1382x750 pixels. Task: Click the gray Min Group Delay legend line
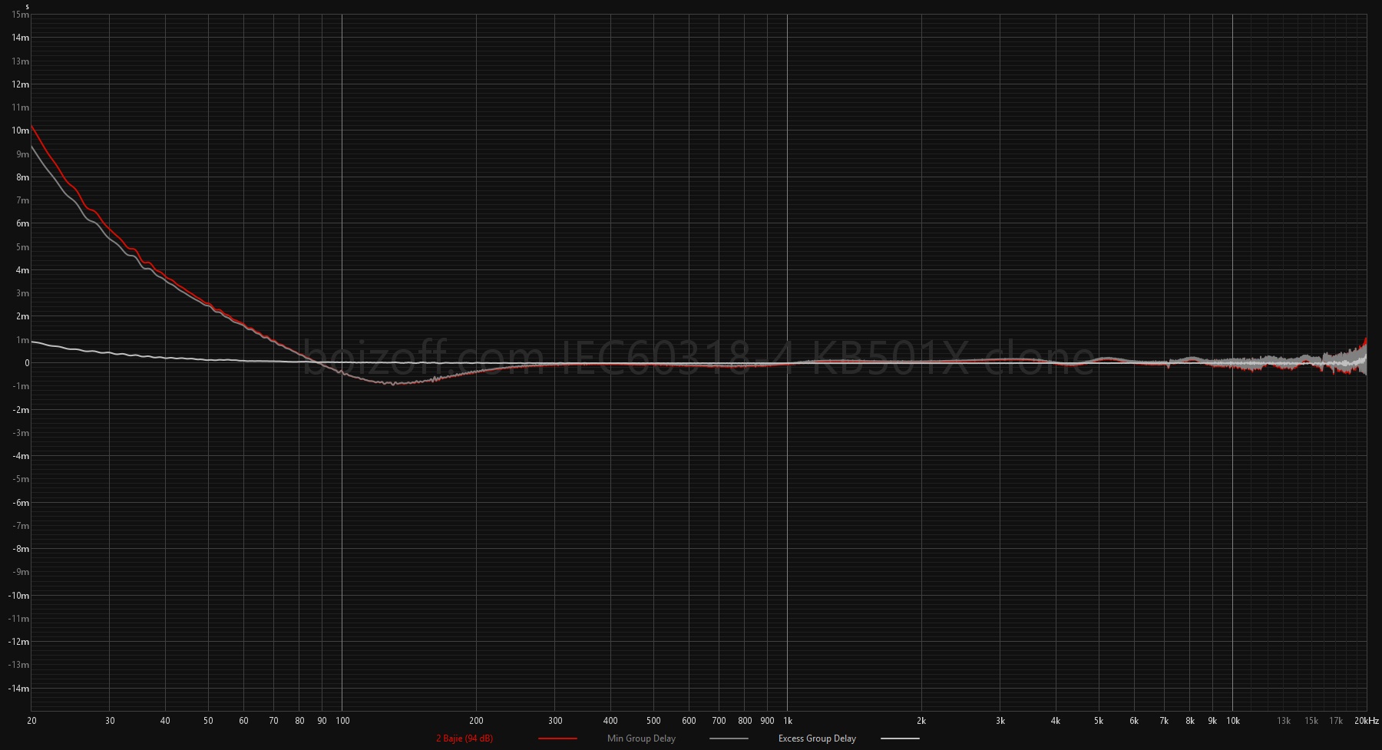[728, 738]
